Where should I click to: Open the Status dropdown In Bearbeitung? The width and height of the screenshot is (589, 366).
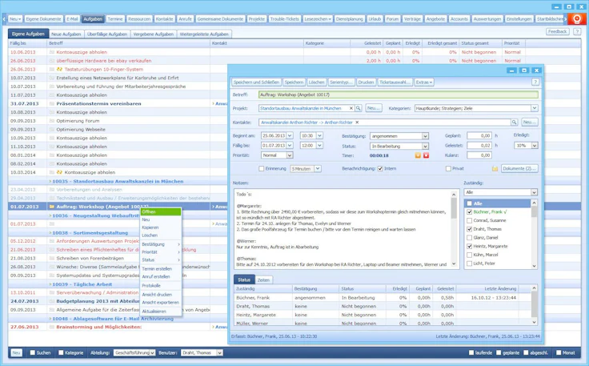tap(425, 146)
